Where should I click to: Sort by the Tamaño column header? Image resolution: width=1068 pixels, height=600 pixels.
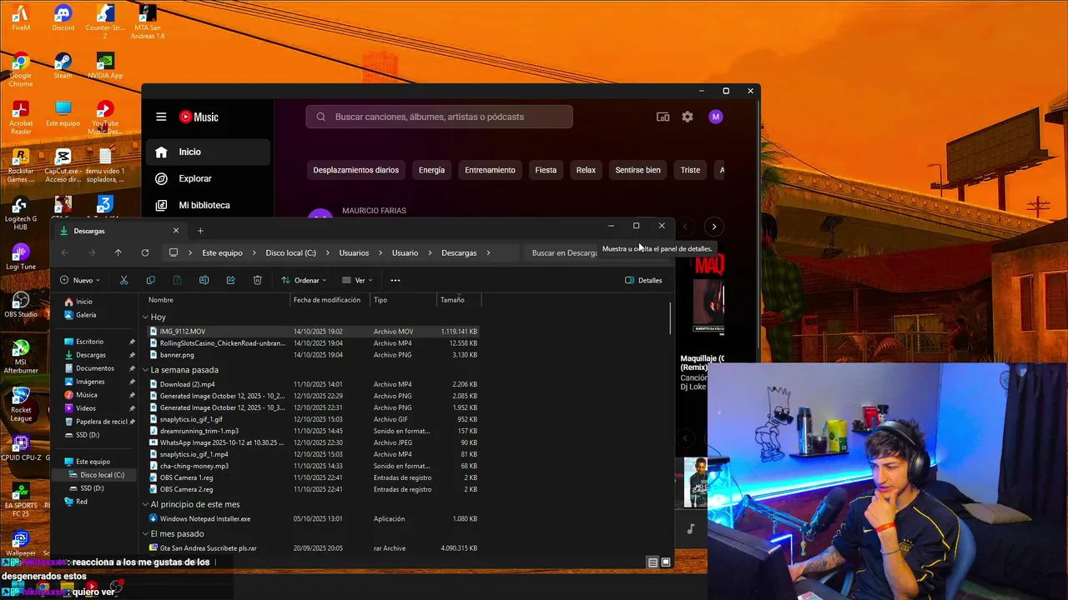(459, 300)
